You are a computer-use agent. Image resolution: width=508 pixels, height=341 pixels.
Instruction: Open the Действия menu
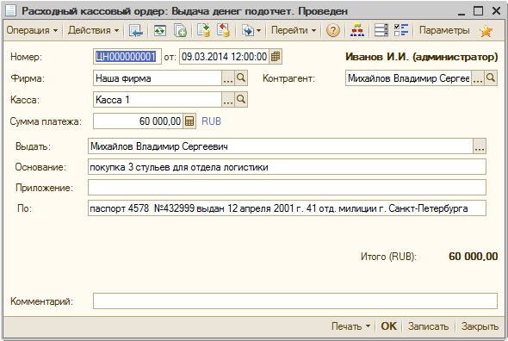[x=93, y=30]
